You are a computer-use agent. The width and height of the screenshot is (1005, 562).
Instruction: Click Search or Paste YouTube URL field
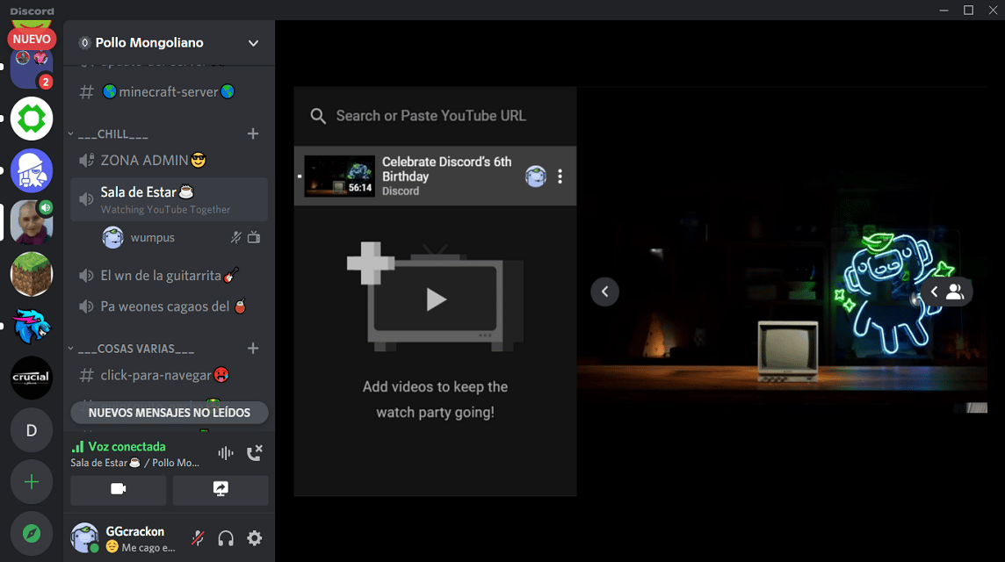(x=435, y=116)
